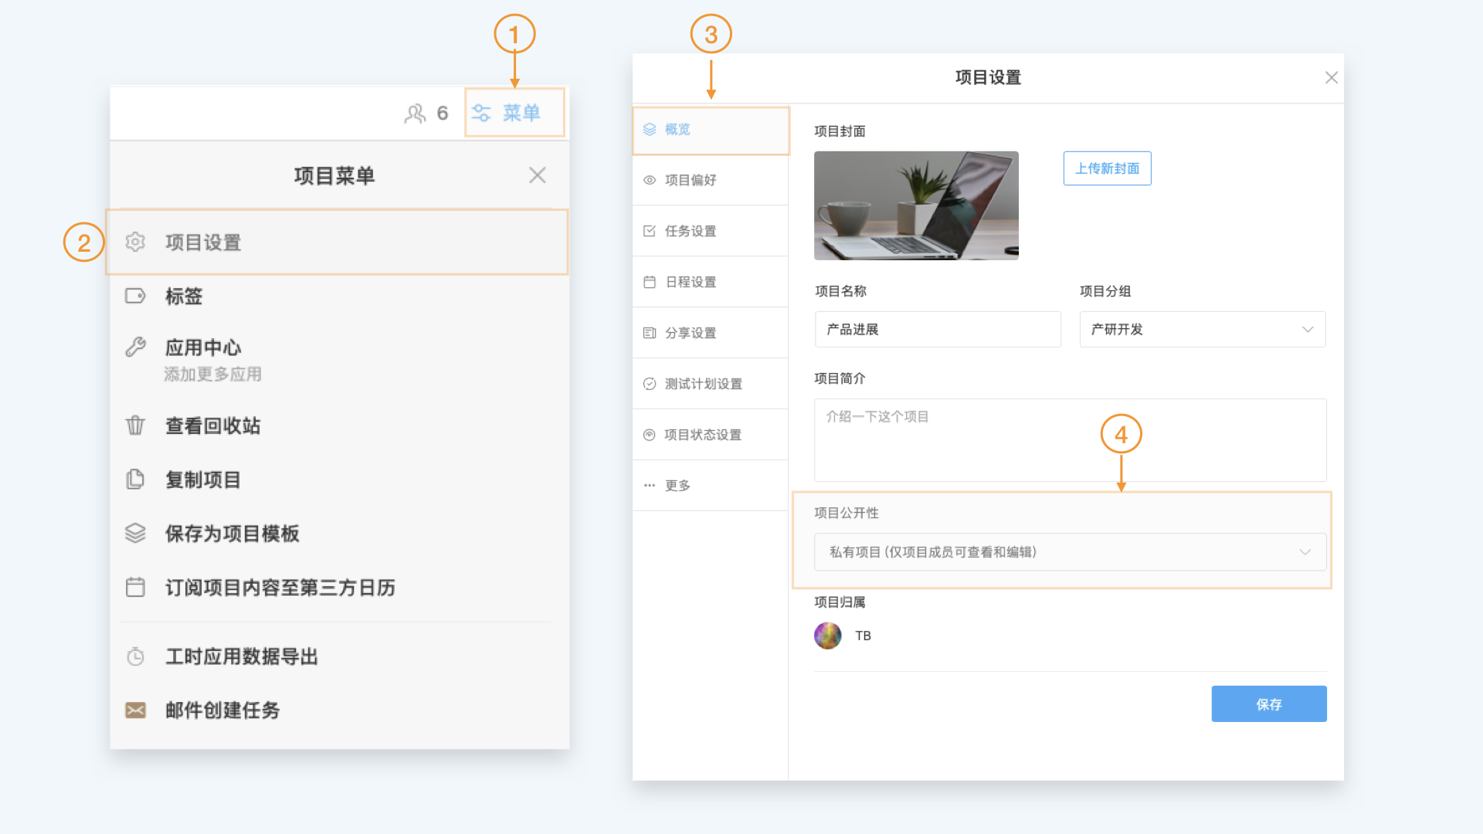Click the status icon beside 项目状态设置
1483x834 pixels.
[650, 435]
